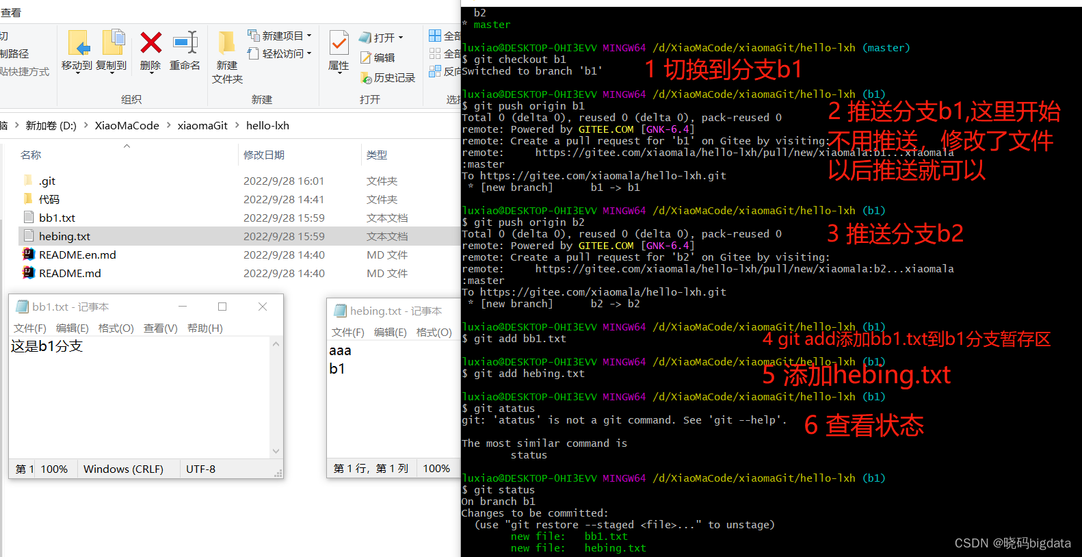Open 格式(O) menu in bb1.txt Notepad
1082x557 pixels.
[x=116, y=328]
